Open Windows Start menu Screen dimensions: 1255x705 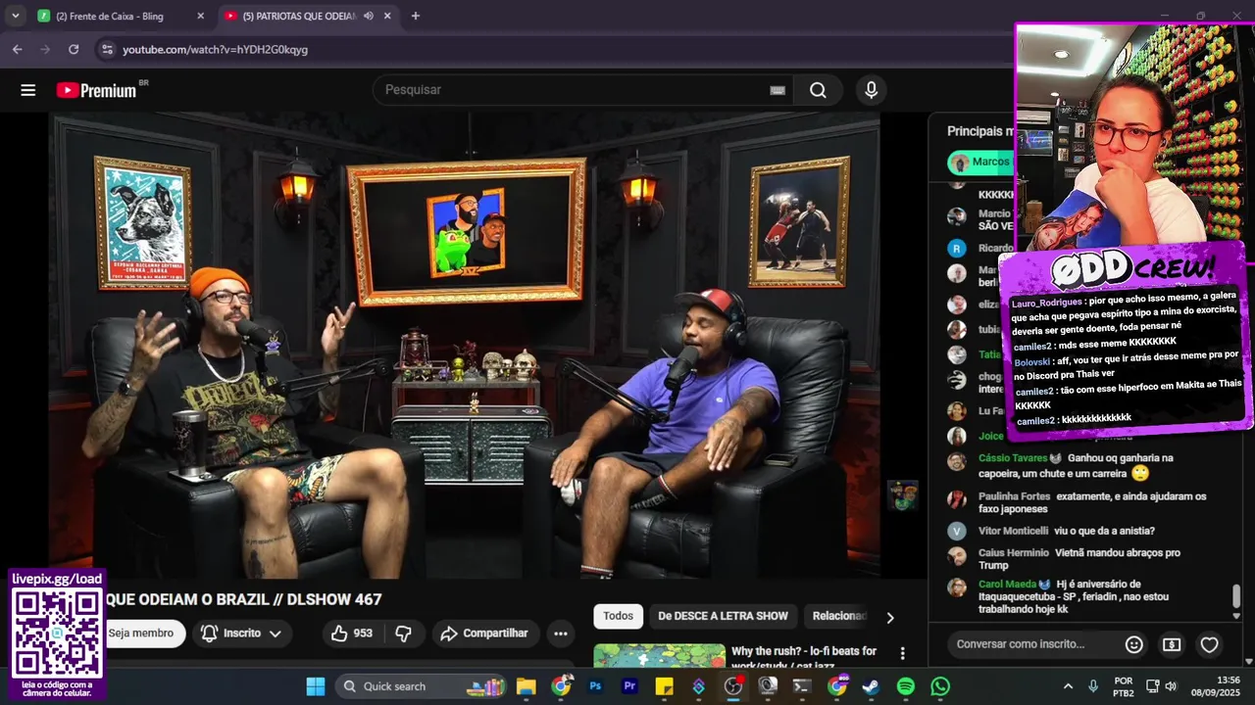click(315, 686)
